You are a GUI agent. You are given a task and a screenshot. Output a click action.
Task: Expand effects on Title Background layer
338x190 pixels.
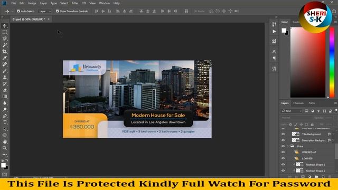333,134
